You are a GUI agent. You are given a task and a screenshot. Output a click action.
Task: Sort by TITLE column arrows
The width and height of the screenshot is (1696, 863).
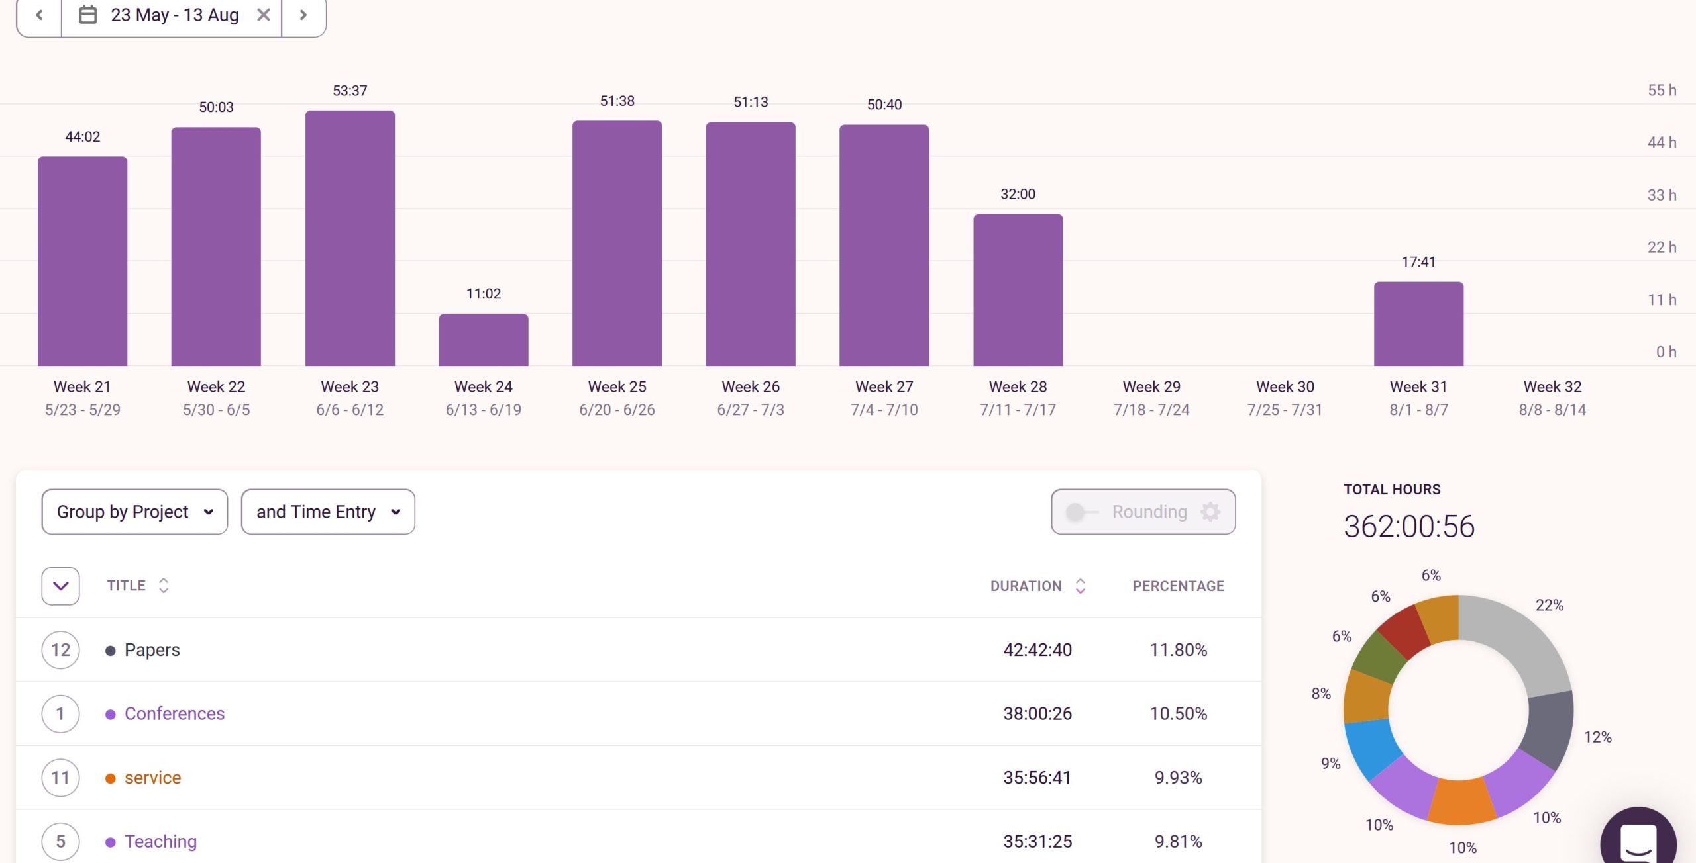tap(164, 586)
